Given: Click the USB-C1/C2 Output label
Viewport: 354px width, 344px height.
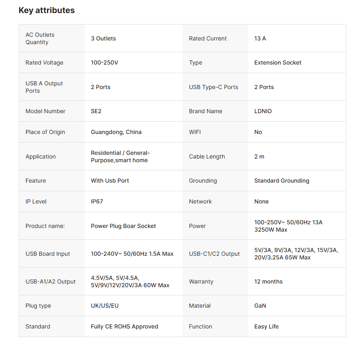Looking at the screenshot, I should click(214, 254).
